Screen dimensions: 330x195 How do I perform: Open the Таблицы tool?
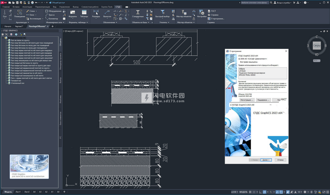pyautogui.click(x=84, y=14)
